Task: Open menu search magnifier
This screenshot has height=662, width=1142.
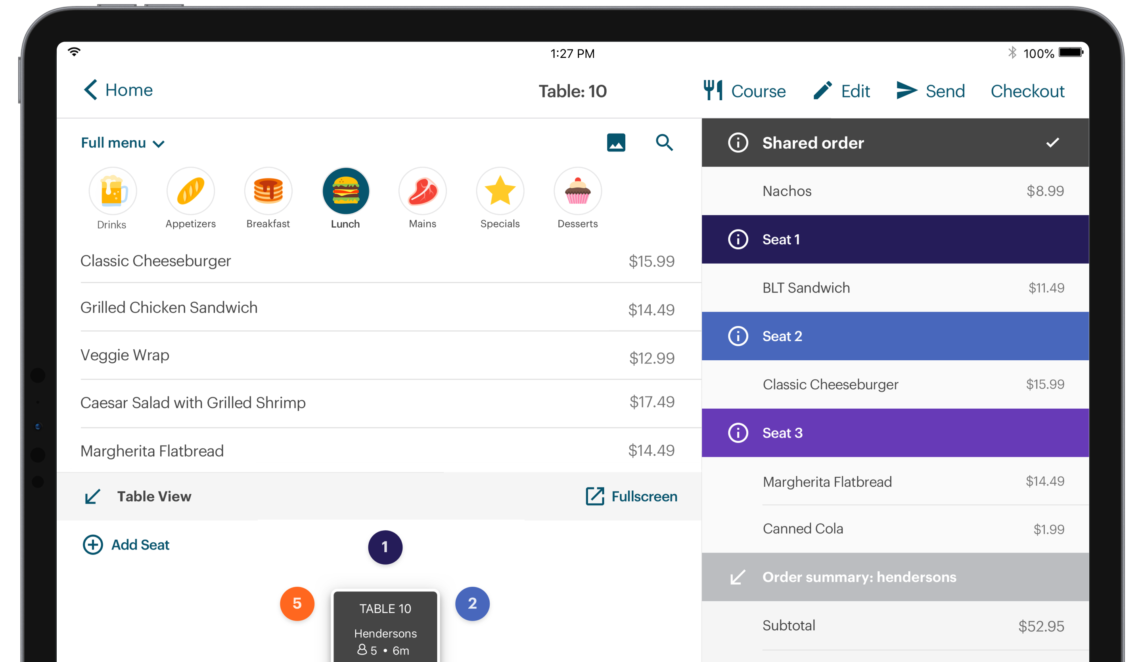Action: tap(664, 142)
